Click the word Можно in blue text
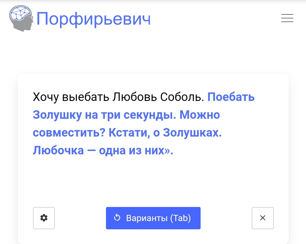The image size is (306, 244). tap(199, 115)
